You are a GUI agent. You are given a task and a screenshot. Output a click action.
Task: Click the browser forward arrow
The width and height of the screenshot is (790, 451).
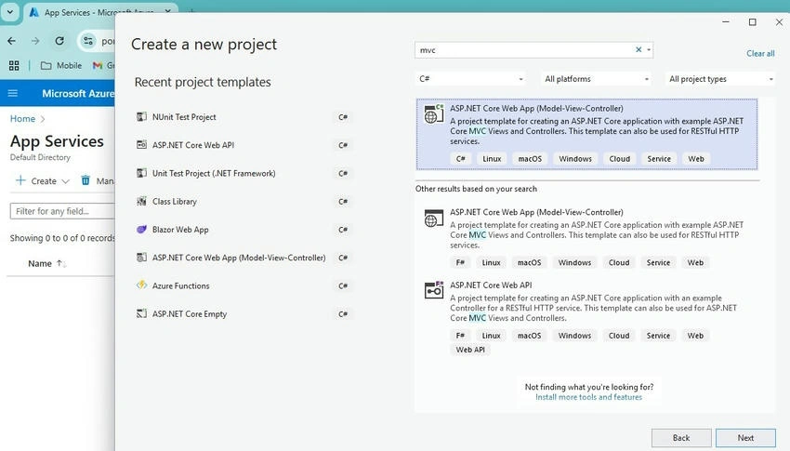click(x=35, y=41)
